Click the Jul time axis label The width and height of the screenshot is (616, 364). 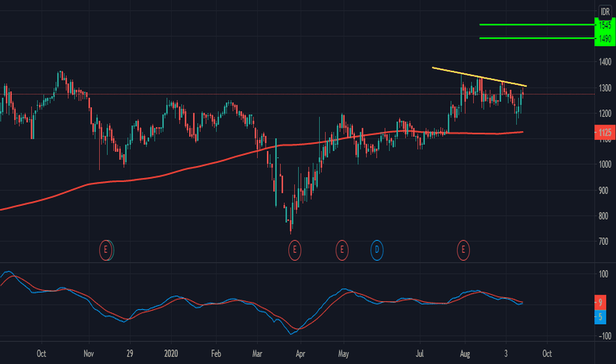click(x=420, y=354)
